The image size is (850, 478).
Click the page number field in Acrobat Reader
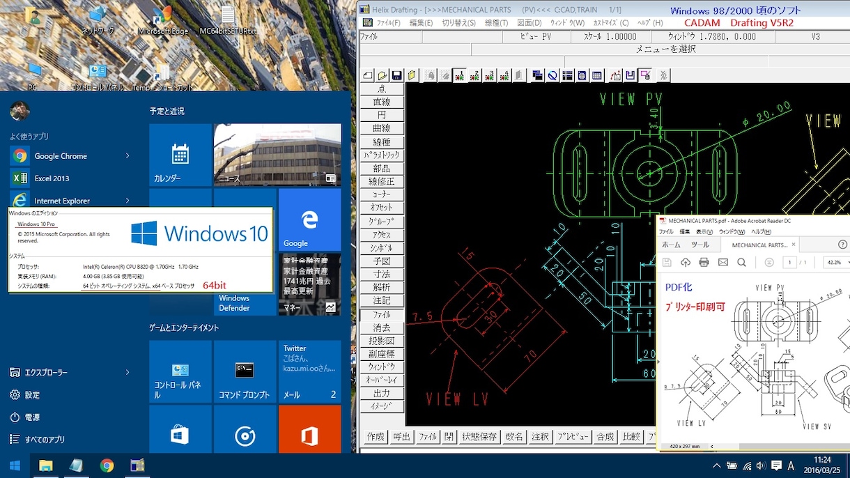coord(789,263)
